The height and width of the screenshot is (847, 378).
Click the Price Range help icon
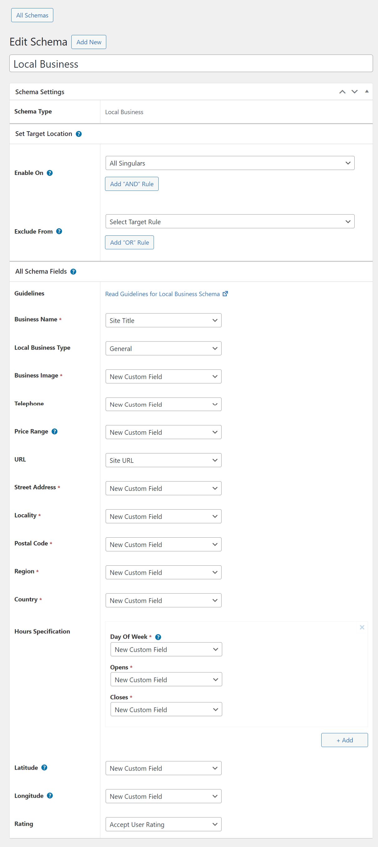(55, 431)
